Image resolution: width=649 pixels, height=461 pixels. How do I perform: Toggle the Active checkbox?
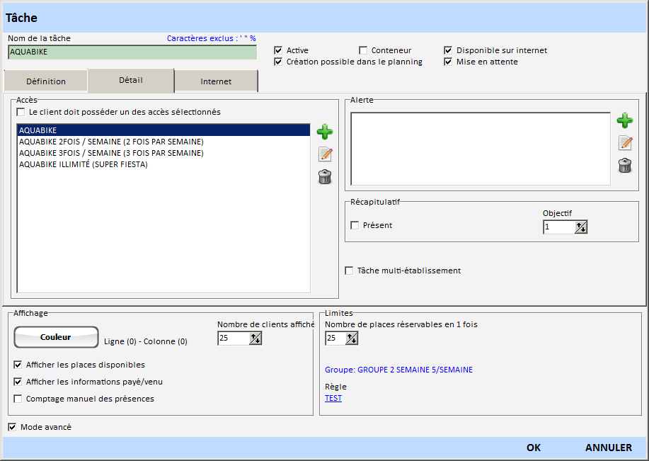click(279, 50)
